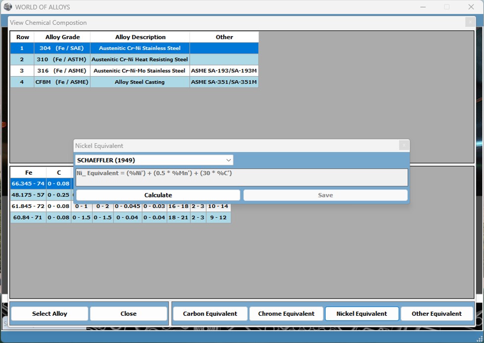The height and width of the screenshot is (343, 484).
Task: Click composition cell 10 - 14
Action: [218, 206]
